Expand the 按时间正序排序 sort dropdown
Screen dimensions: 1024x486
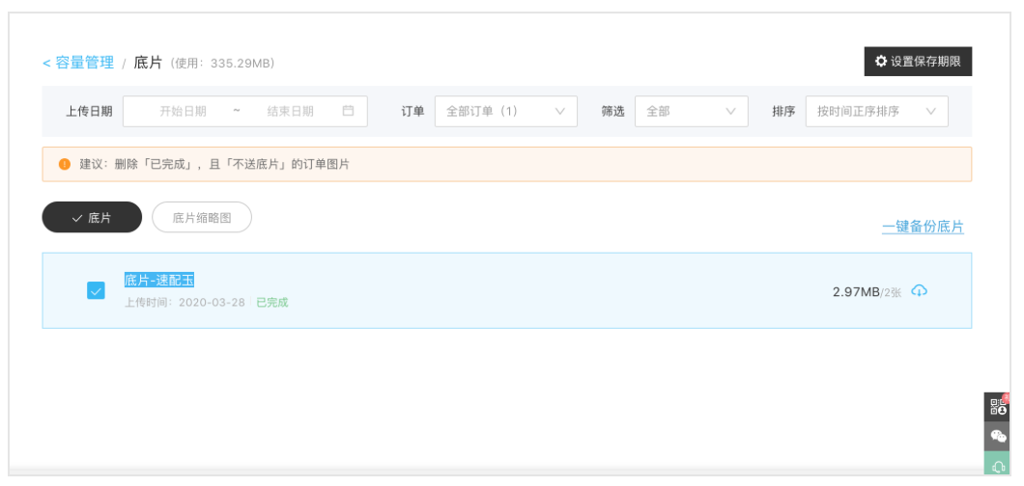click(x=876, y=111)
